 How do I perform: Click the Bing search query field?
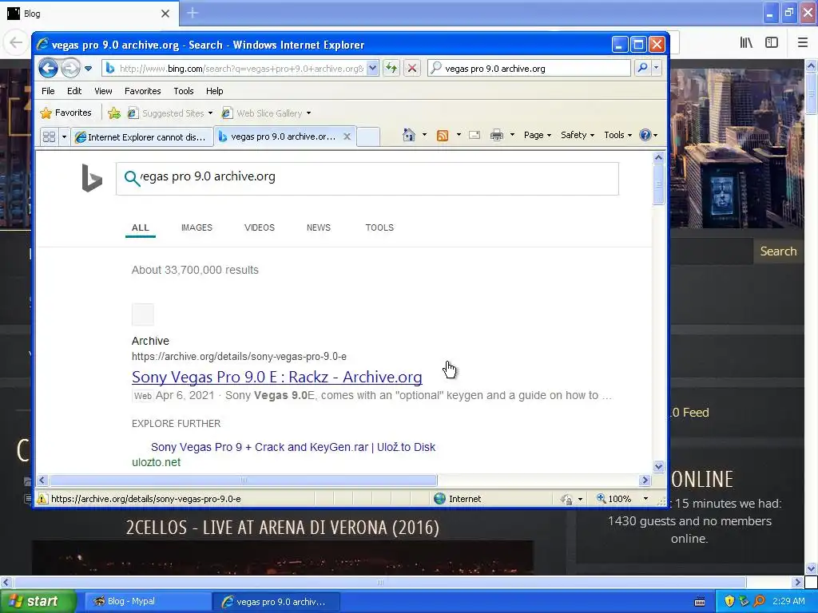pos(367,179)
